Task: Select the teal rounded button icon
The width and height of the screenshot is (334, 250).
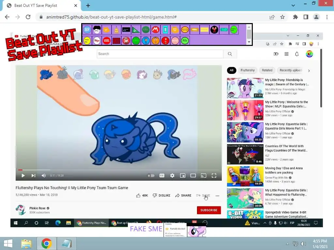Action: (224, 30)
